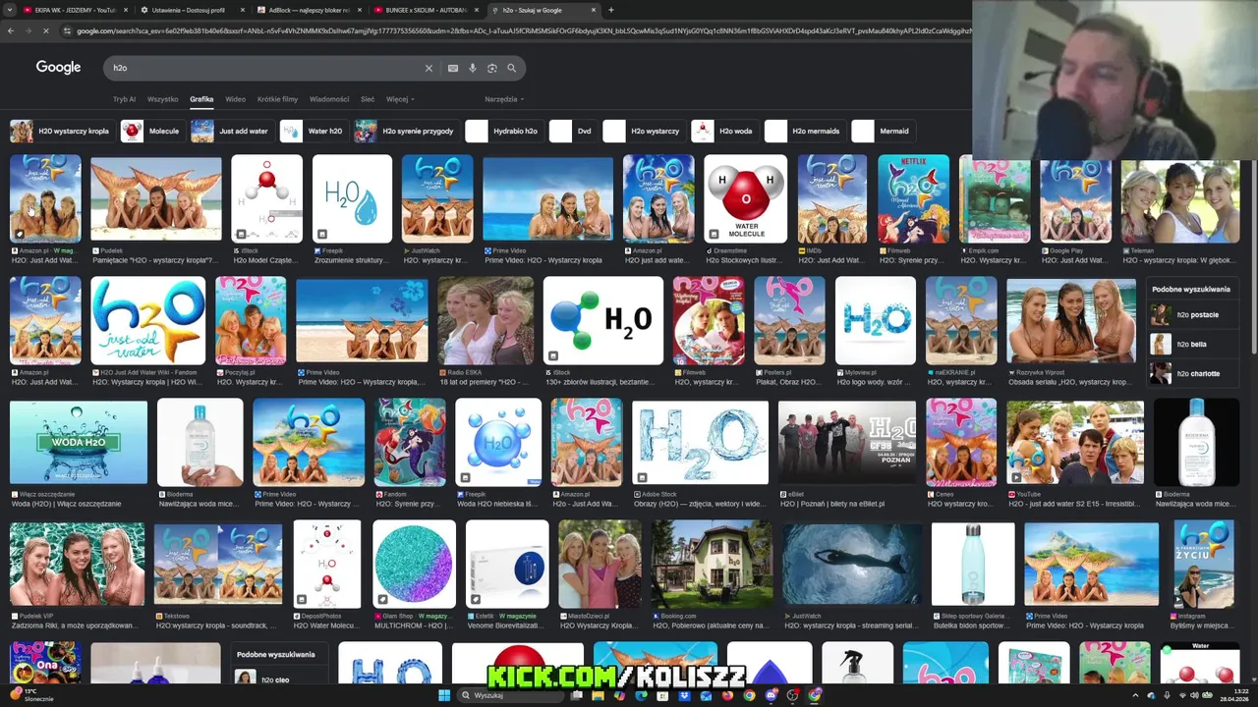Open the Booking.com house photo thumbnail
The width and height of the screenshot is (1258, 707).
[x=712, y=564]
